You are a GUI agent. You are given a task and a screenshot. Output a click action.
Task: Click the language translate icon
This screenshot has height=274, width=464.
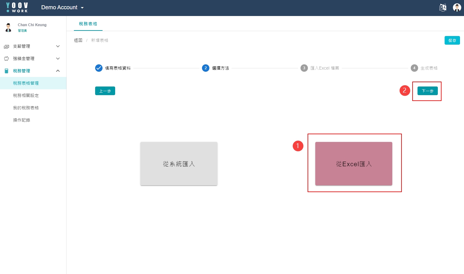[443, 8]
